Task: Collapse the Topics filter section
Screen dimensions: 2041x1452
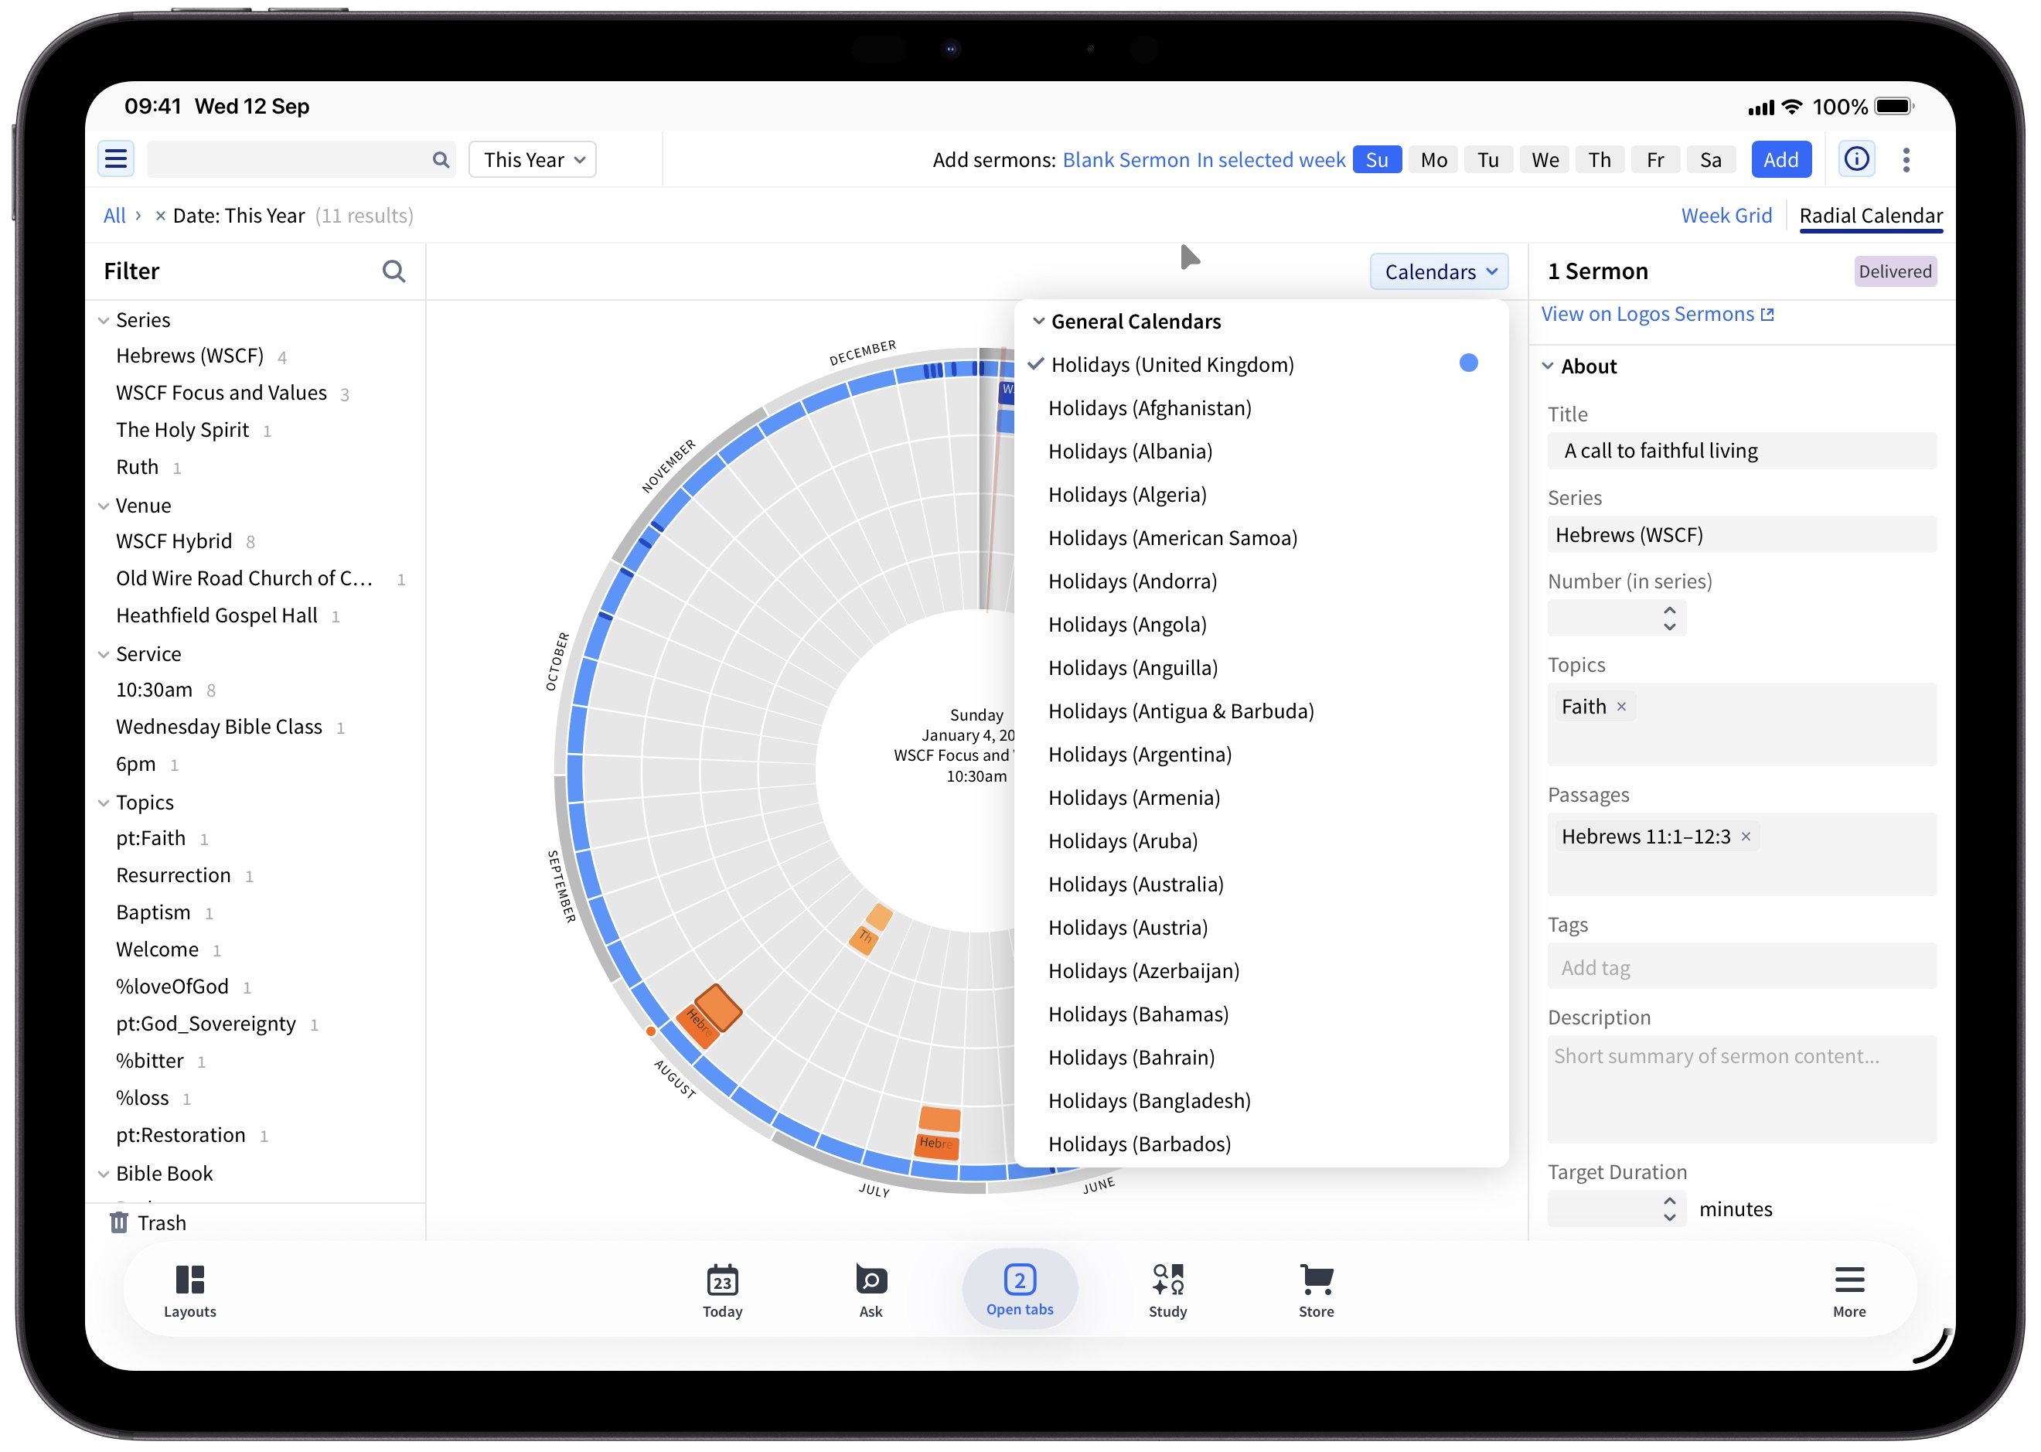Action: point(104,803)
